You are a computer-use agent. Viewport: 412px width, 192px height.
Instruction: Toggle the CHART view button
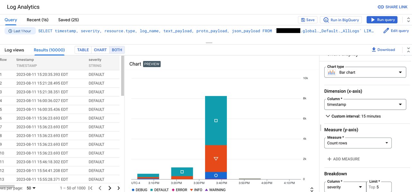tap(100, 50)
